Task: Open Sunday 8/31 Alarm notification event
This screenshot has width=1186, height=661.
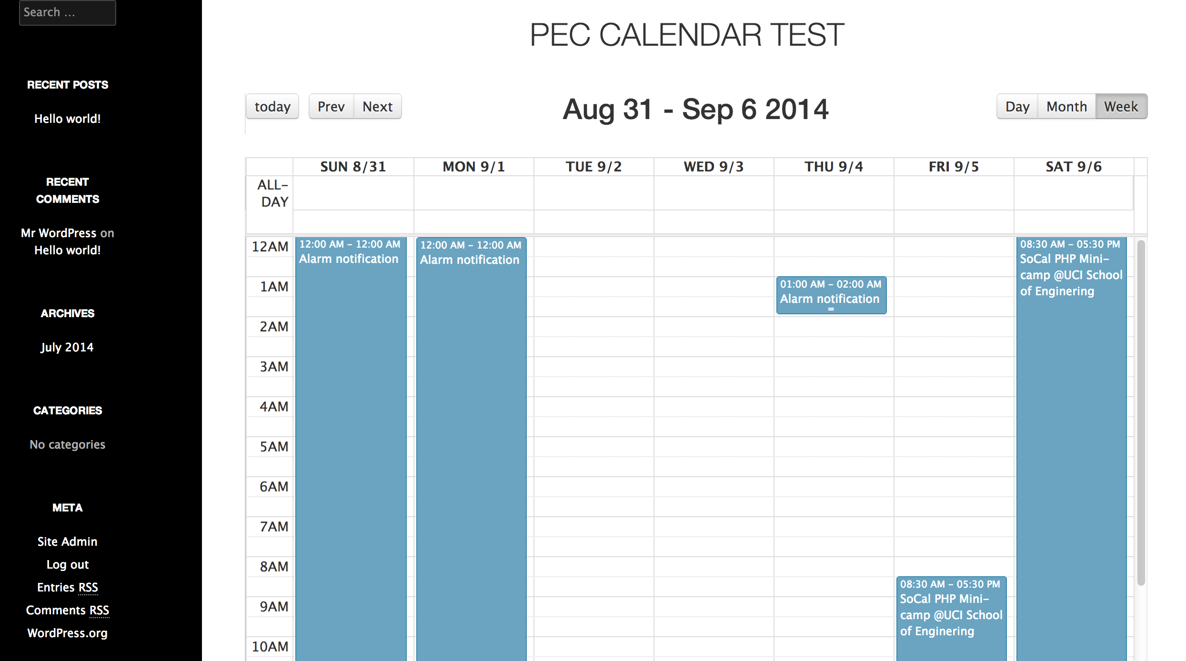Action: 351,449
